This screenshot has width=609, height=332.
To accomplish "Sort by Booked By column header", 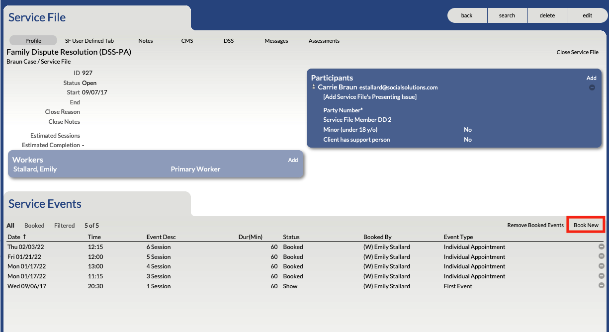I will tap(377, 237).
